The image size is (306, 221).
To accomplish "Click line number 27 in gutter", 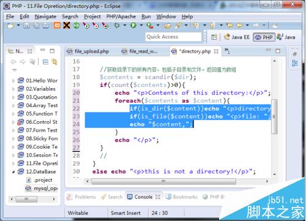I will point(76,148).
